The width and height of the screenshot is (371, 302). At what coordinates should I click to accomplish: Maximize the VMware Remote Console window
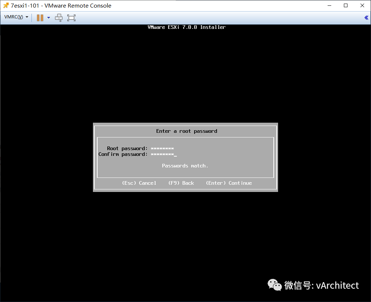pyautogui.click(x=346, y=5)
